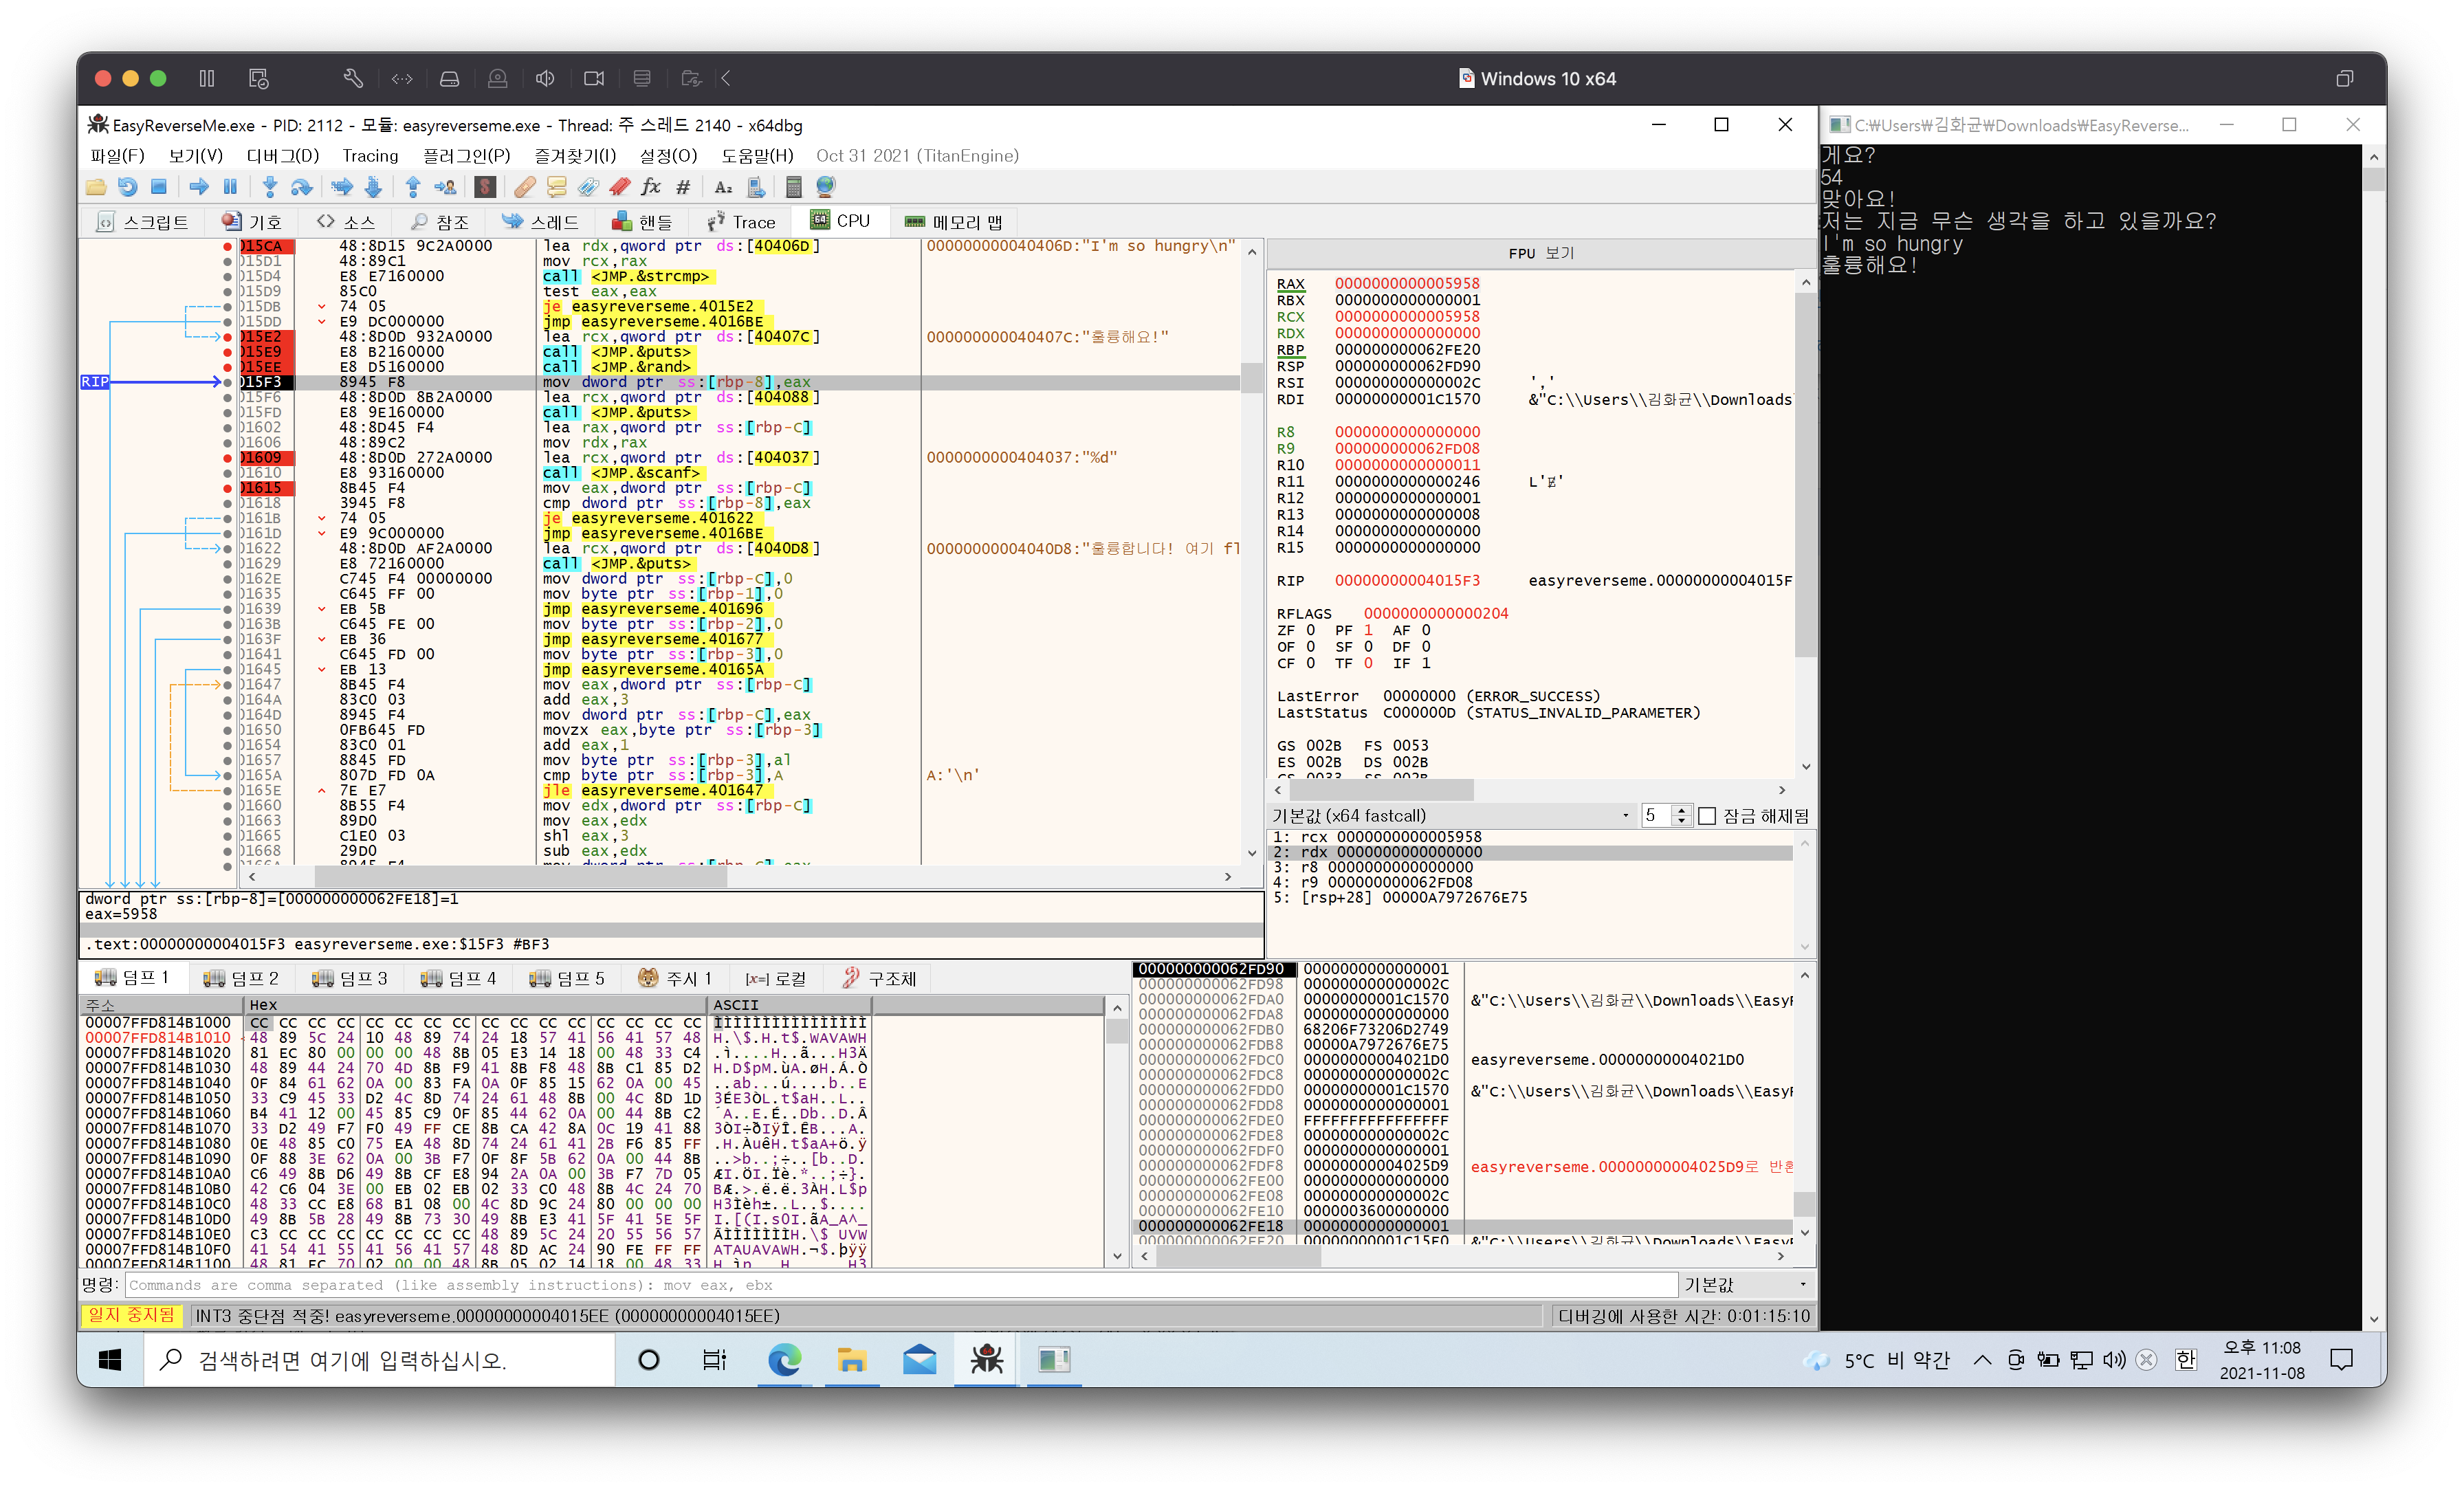Open the 디버그(D) menu
Screen dimensions: 2464x1489
pos(282,156)
